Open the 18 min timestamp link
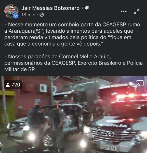The height and width of the screenshot is (153, 147). (28, 15)
